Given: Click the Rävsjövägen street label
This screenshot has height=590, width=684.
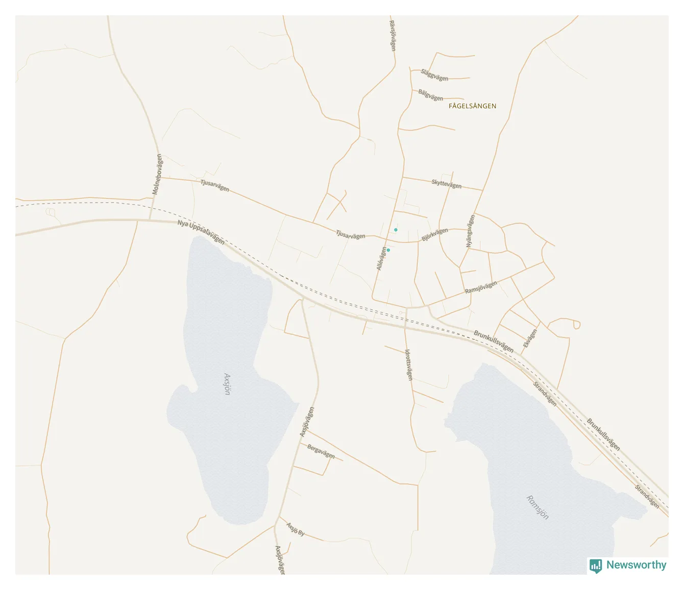Looking at the screenshot, I should coord(392,35).
